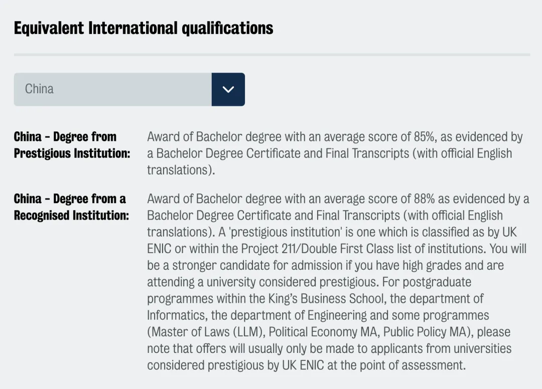Select the Degree from a Recognised Institution label

[71, 207]
